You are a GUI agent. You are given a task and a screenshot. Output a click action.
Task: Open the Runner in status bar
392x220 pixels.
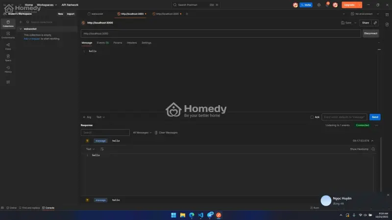(x=315, y=208)
